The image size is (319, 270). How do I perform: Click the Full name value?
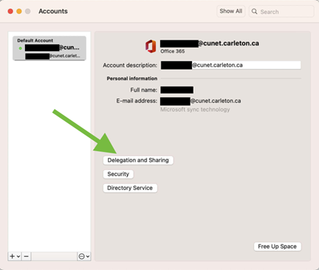click(177, 90)
